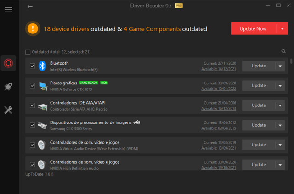
Task: Click the Samsung CLX-3300 imaging device icon
Action: pos(42,126)
